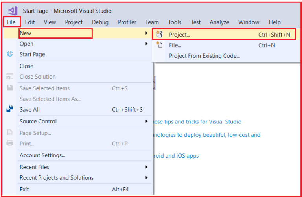The width and height of the screenshot is (302, 197).
Task: Open the Tools menu
Action: 175,22
